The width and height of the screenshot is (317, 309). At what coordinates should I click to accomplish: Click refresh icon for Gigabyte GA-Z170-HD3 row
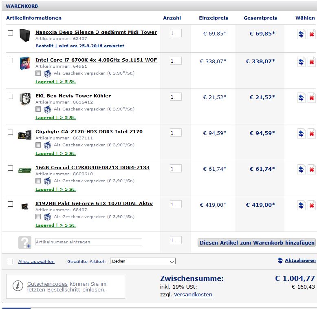(301, 133)
